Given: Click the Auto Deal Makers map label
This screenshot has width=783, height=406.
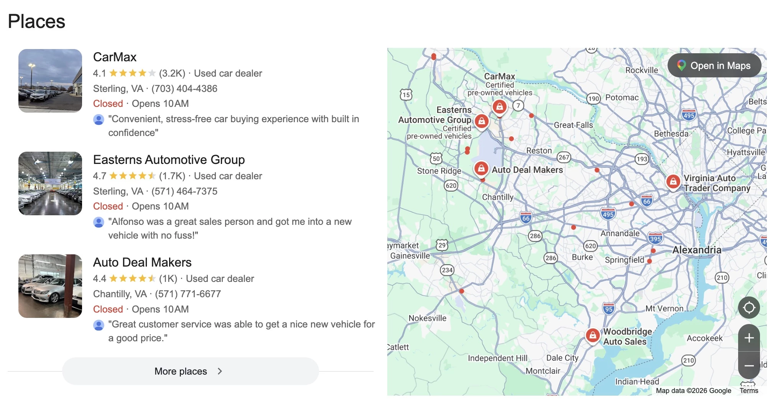Looking at the screenshot, I should [x=527, y=170].
